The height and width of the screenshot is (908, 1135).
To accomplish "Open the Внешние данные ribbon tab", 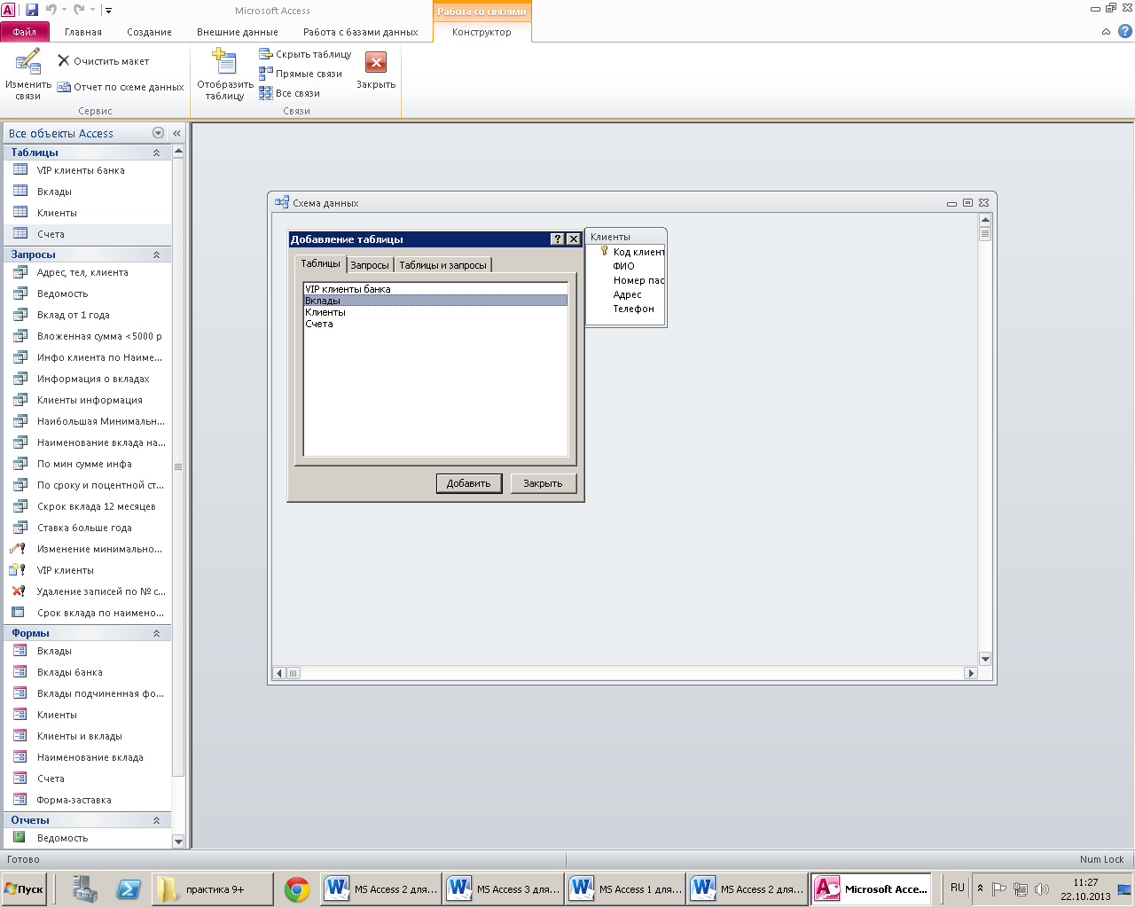I will [x=238, y=32].
